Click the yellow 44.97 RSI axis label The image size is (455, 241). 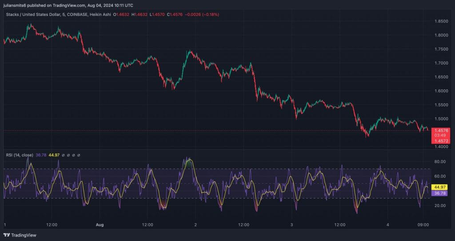(440, 187)
